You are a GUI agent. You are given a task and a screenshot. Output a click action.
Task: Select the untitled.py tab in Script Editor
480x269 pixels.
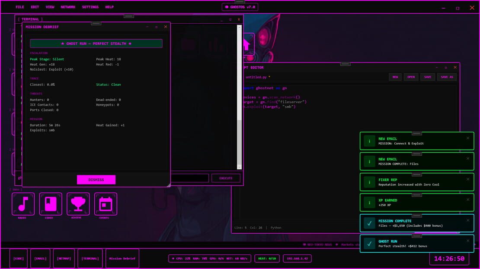pos(258,77)
